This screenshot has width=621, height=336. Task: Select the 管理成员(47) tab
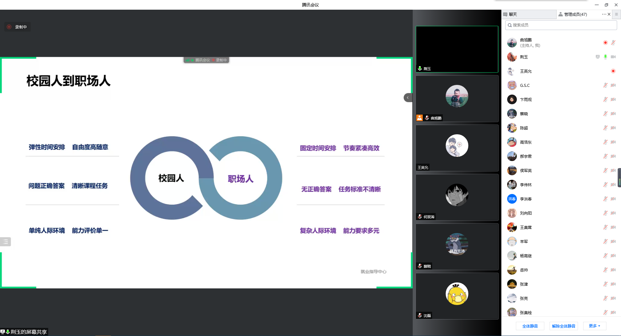575,14
